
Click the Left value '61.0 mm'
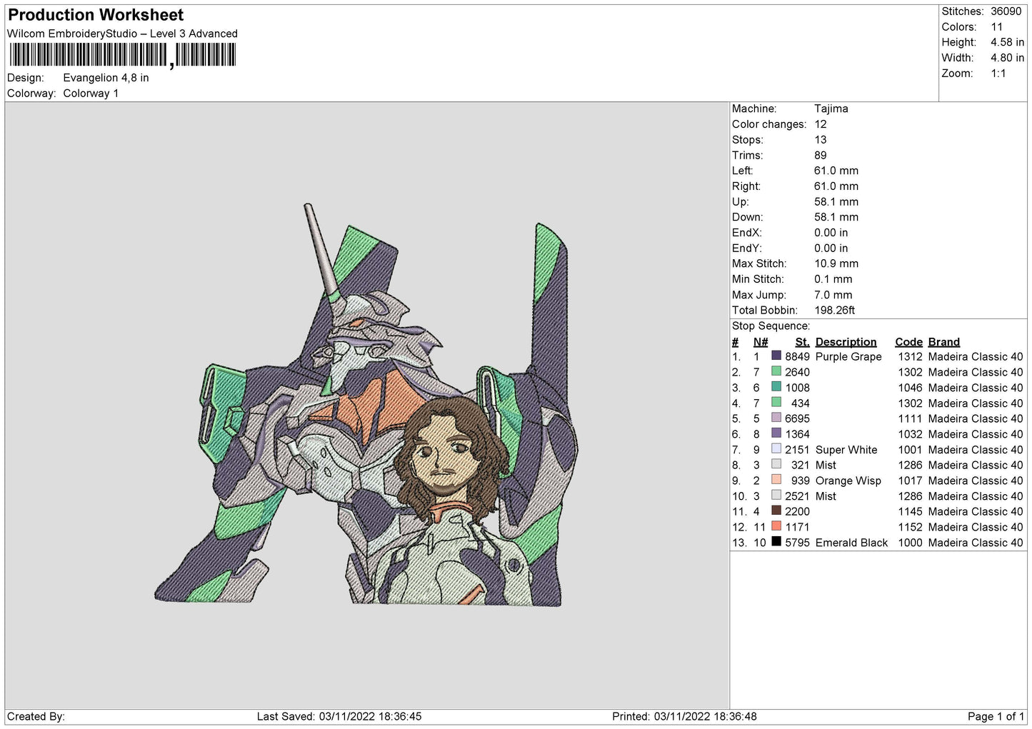point(836,171)
